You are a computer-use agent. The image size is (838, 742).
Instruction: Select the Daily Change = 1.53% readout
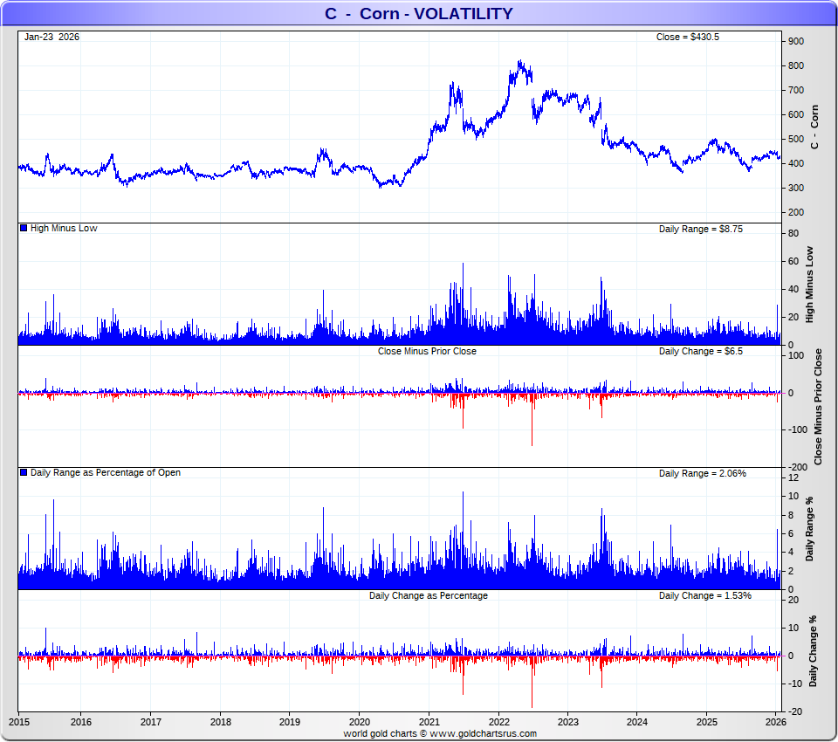point(704,595)
